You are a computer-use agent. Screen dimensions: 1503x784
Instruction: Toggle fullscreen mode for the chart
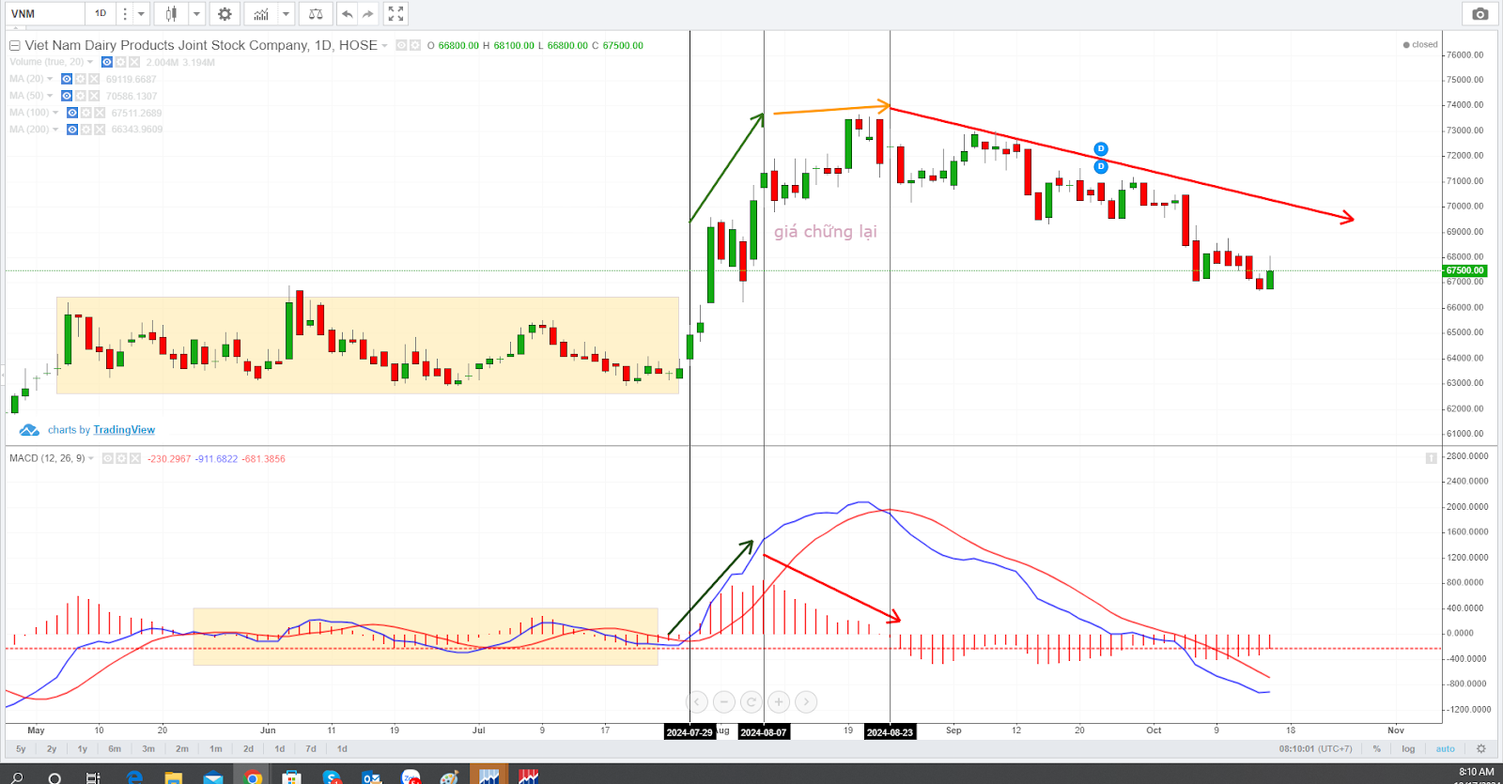point(395,14)
